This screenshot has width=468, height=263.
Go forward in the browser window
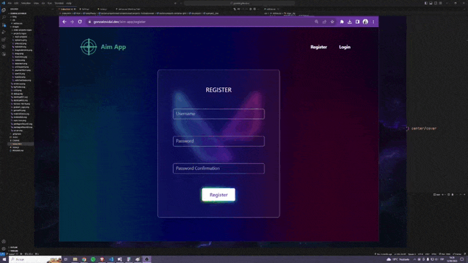point(72,22)
